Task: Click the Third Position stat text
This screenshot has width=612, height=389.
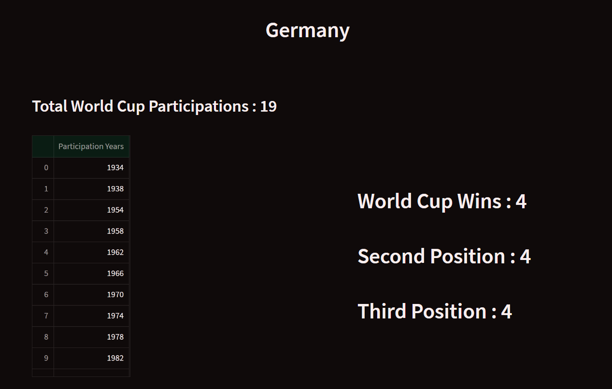Action: coord(434,311)
